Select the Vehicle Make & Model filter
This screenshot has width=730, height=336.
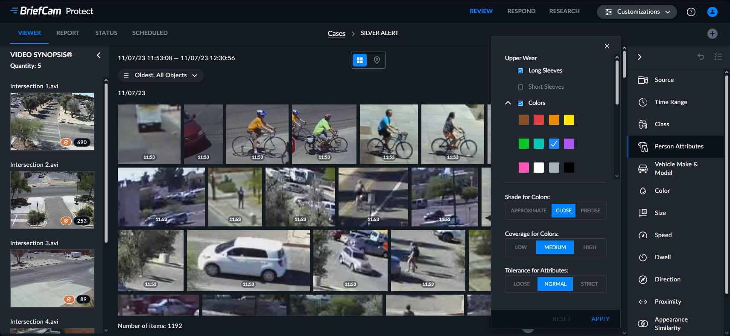tap(676, 168)
